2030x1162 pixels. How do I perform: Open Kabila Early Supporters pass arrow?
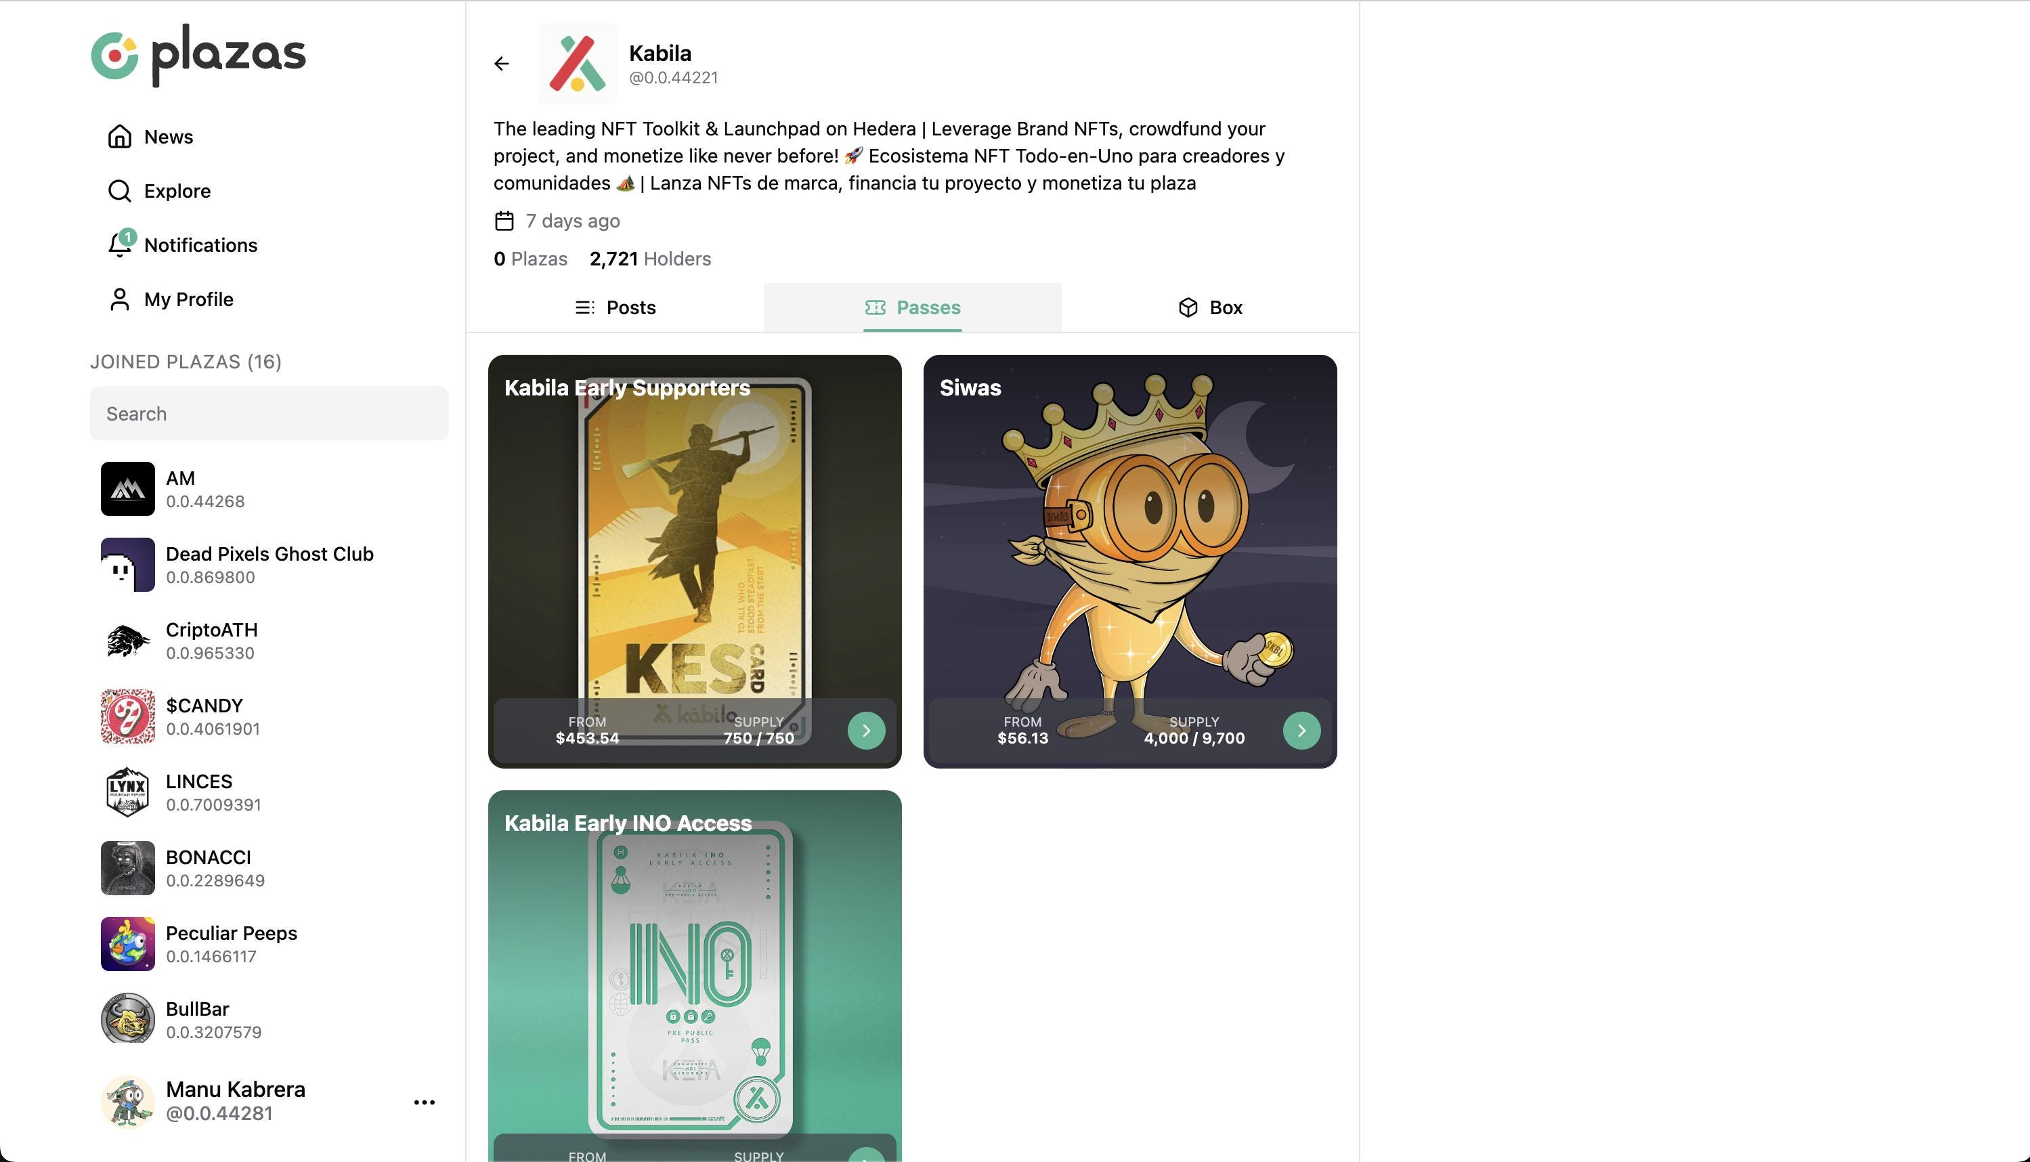(x=867, y=730)
